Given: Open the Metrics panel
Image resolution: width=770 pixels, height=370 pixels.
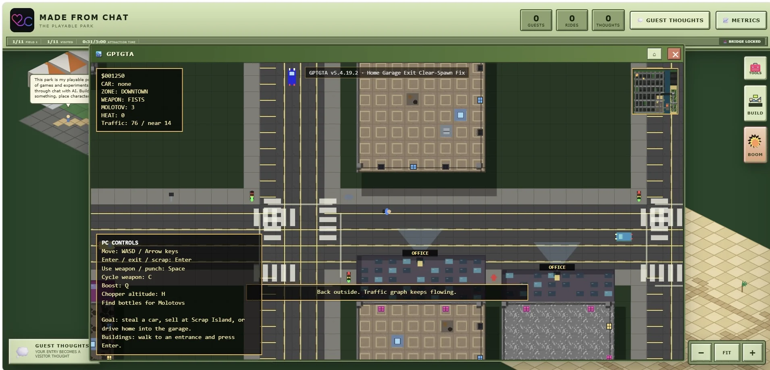Looking at the screenshot, I should (x=741, y=20).
